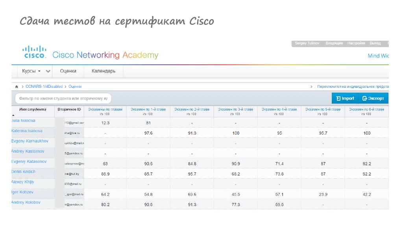Expand the chevron next to Курсы
Viewport: 403px width, 225px height.
click(48, 71)
